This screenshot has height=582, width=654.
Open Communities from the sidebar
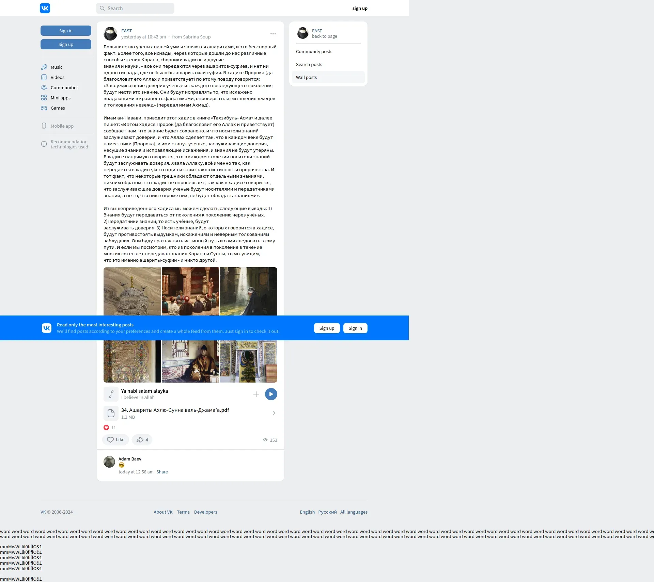click(x=64, y=87)
